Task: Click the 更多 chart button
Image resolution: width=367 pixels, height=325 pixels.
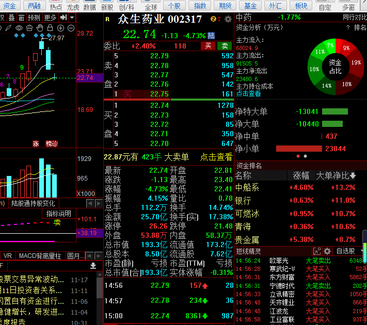Action: pos(50,18)
